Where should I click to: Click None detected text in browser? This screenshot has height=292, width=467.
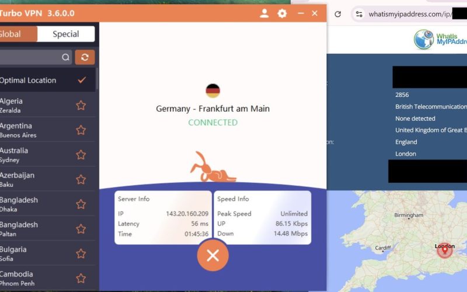pos(415,119)
